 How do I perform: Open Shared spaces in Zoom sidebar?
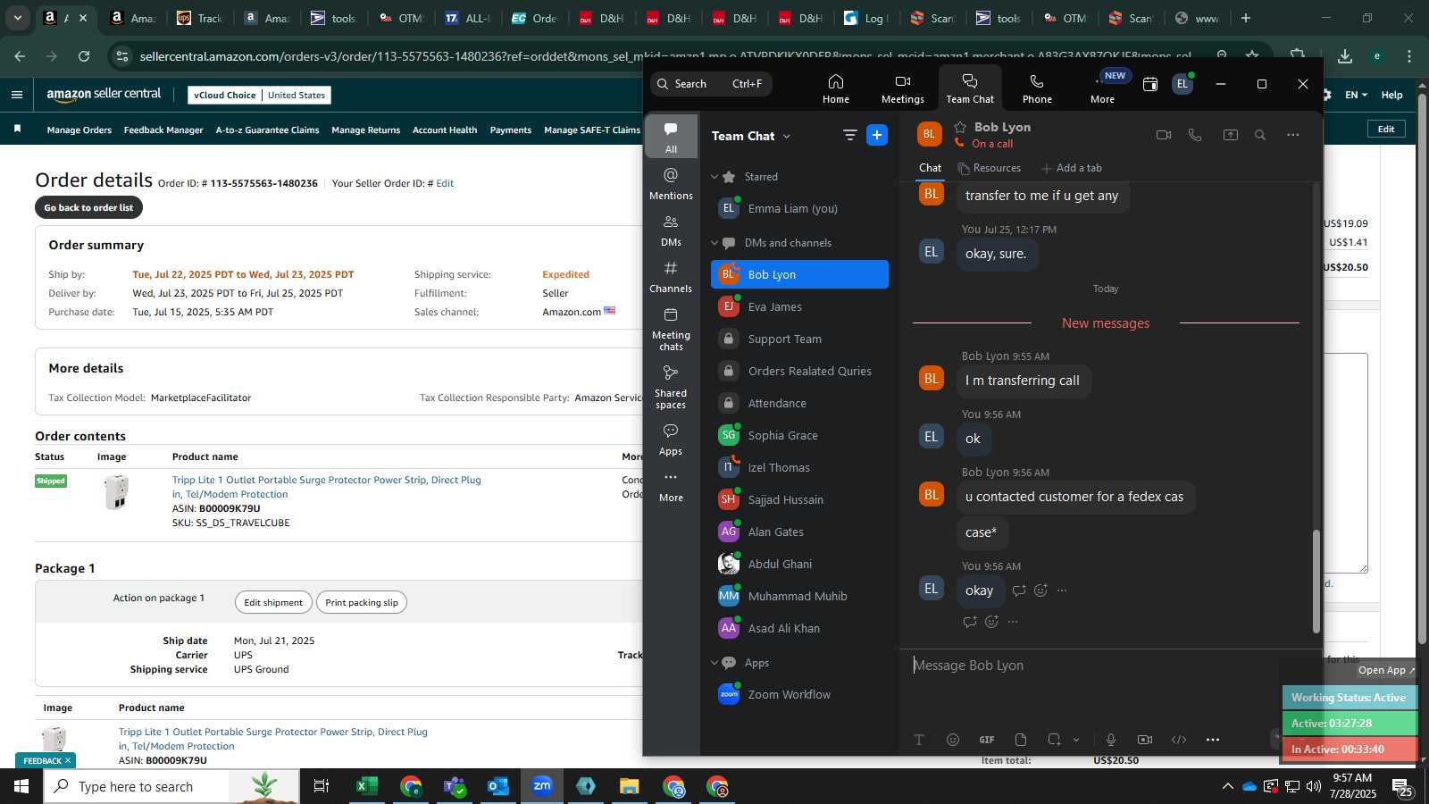(671, 386)
